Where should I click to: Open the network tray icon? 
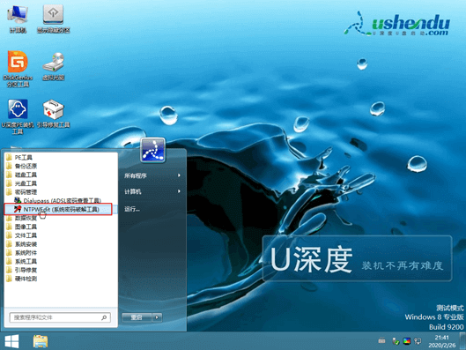[418, 341]
